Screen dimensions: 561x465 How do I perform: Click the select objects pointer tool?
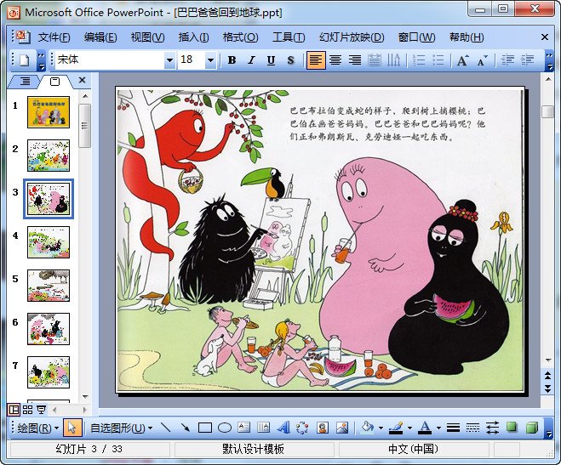(72, 427)
